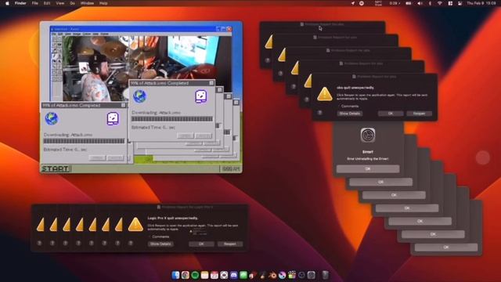Click the System Settings gear in Error dialog
The image size is (501, 282).
point(368,136)
